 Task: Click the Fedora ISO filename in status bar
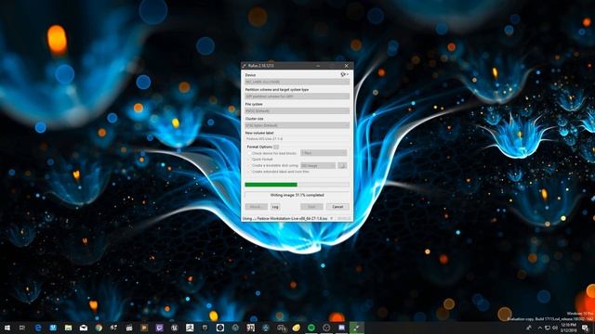292,219
